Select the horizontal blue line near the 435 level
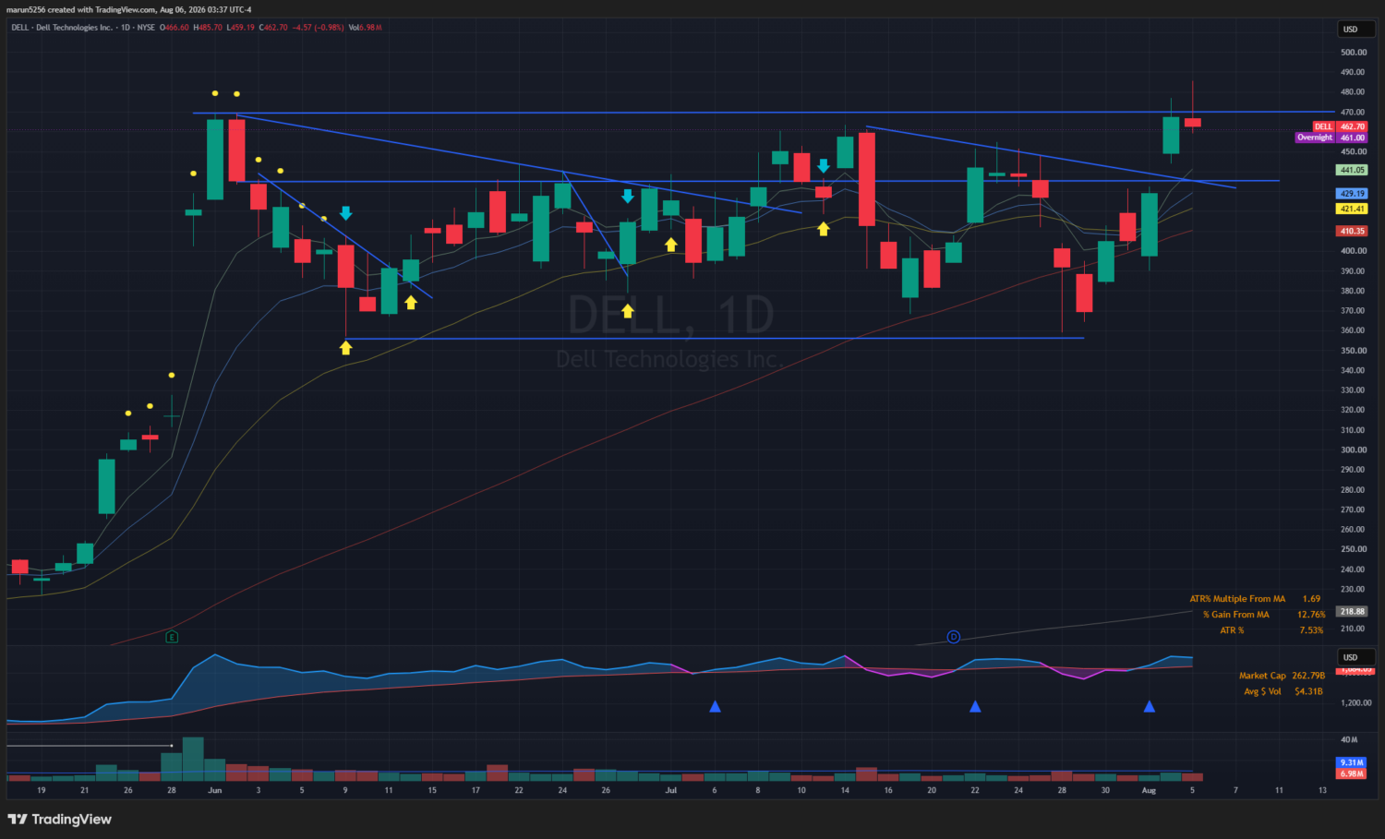This screenshot has width=1385, height=839. click(x=757, y=181)
